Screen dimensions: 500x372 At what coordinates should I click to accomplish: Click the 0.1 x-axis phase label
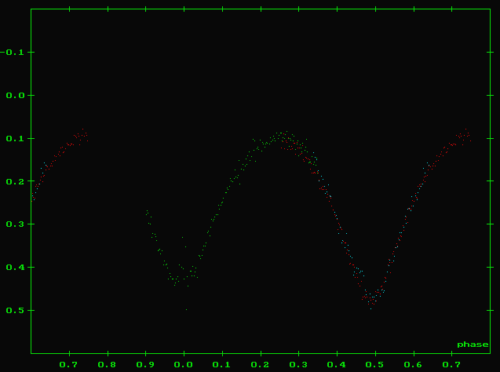click(x=222, y=365)
